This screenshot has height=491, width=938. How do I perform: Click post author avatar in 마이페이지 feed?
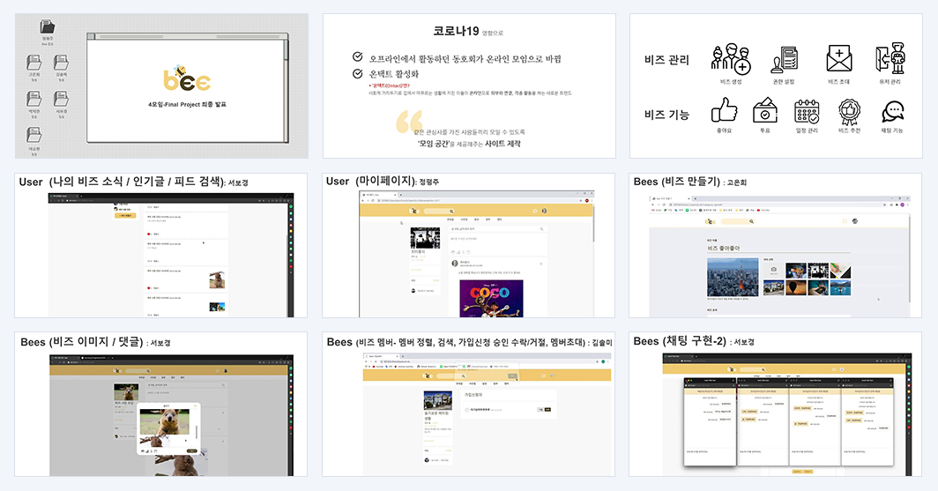[x=455, y=263]
